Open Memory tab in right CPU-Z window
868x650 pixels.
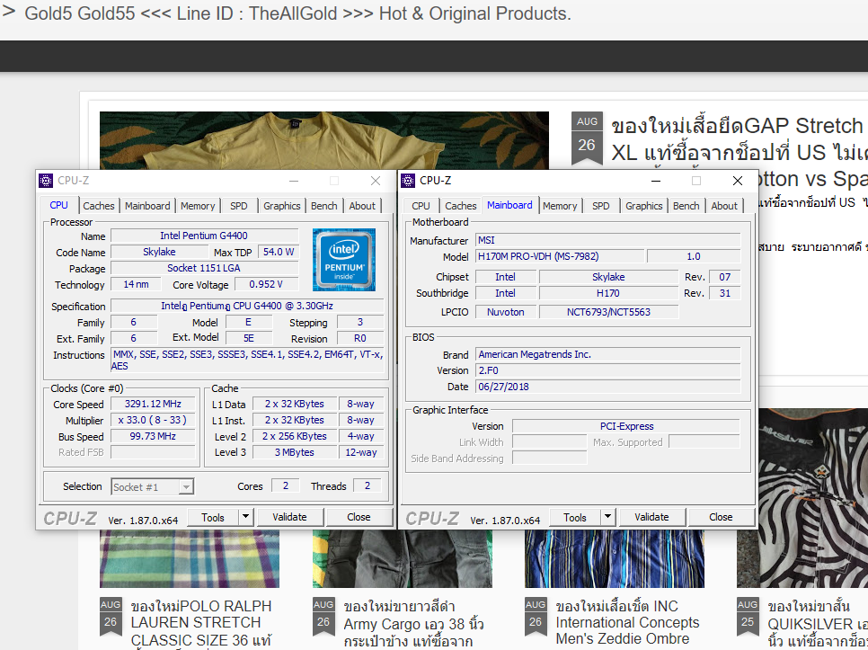[560, 206]
